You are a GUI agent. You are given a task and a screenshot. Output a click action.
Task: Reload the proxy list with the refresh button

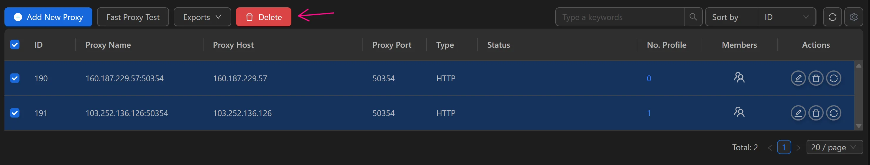coord(832,17)
